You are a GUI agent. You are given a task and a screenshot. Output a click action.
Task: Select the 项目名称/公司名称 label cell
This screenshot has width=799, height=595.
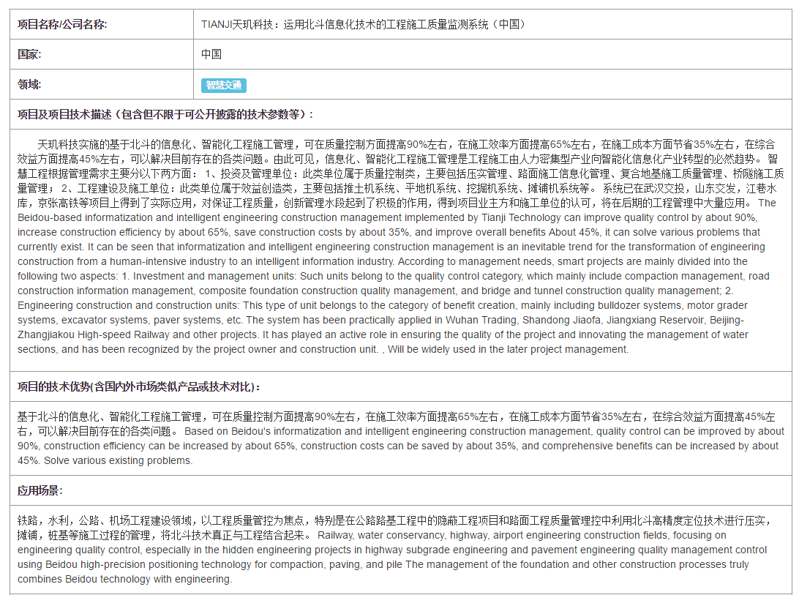[x=102, y=24]
